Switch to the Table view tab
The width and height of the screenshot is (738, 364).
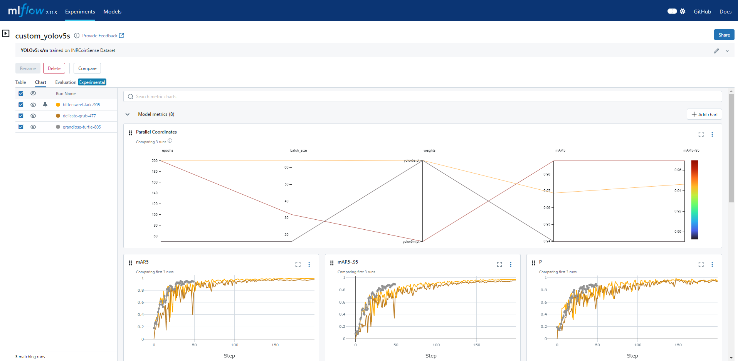pyautogui.click(x=20, y=82)
